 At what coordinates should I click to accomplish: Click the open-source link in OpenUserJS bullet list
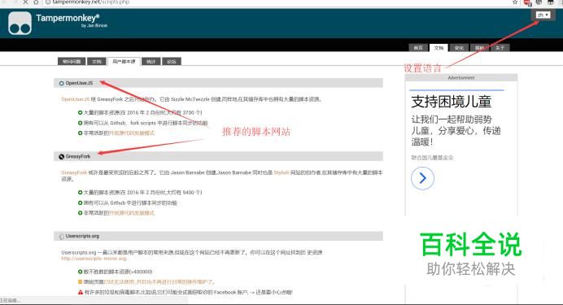point(132,133)
